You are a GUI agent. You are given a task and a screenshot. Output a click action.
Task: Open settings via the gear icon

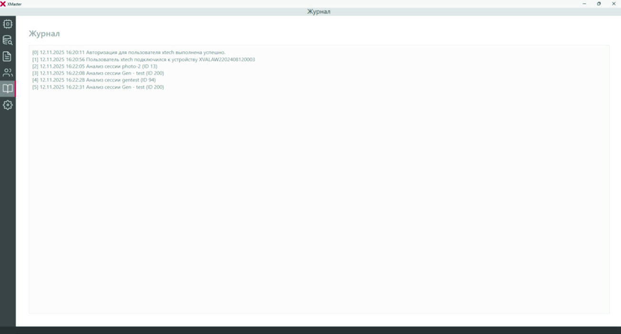click(8, 105)
